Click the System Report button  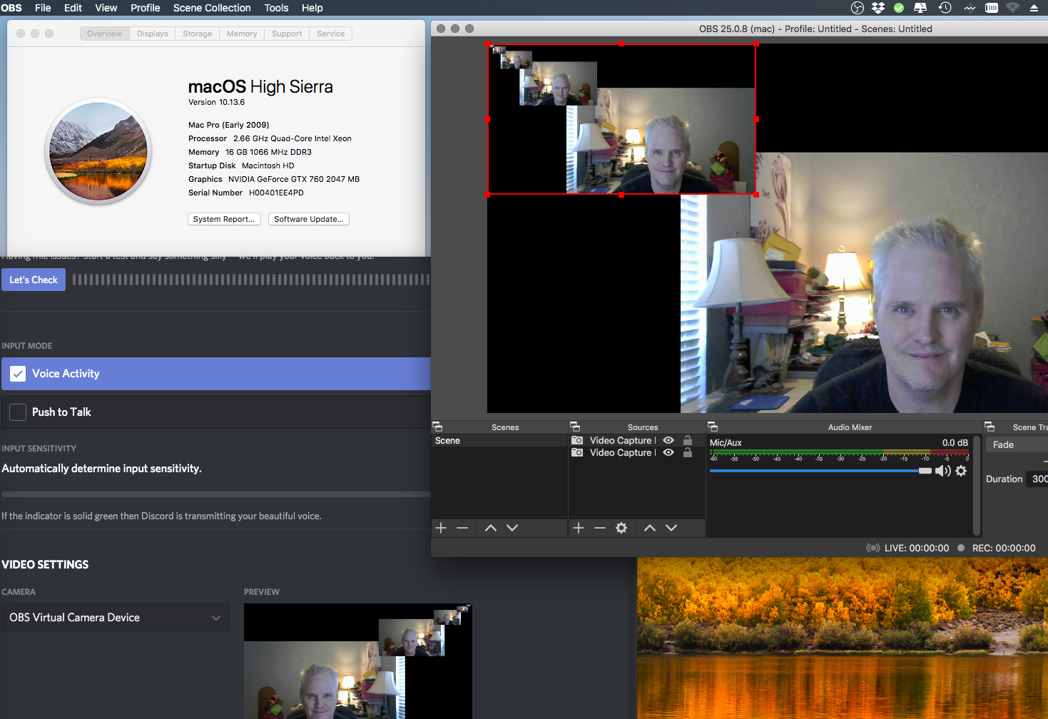(x=224, y=219)
